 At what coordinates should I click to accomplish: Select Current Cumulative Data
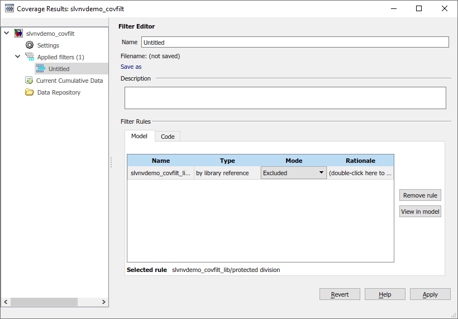point(69,81)
